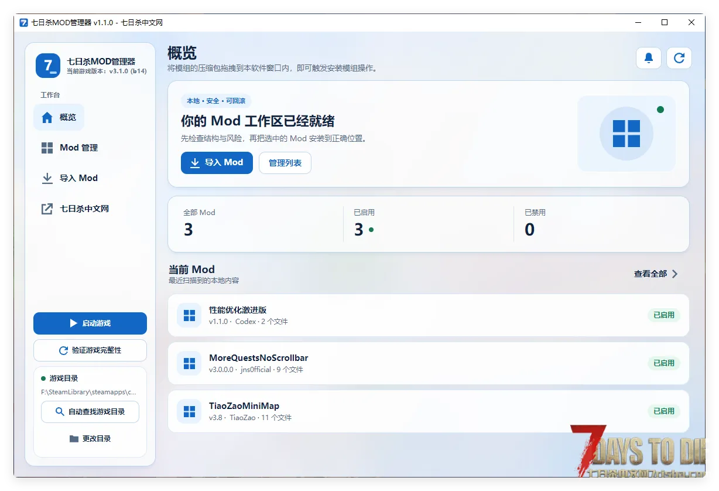Open the 概览 overview page
This screenshot has width=719, height=491.
click(59, 117)
